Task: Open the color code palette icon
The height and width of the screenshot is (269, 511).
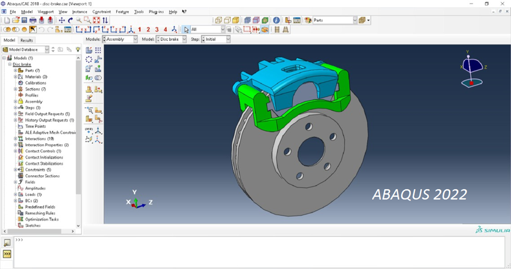Action: click(x=308, y=20)
